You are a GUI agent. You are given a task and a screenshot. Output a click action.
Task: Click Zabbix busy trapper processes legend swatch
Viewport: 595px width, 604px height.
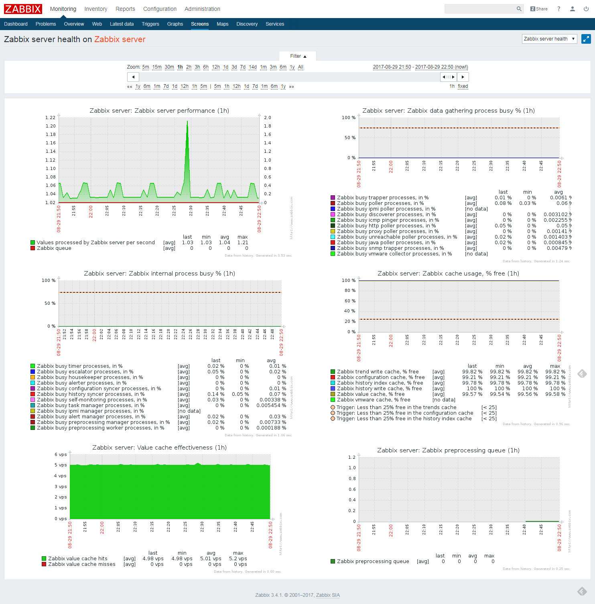(333, 198)
